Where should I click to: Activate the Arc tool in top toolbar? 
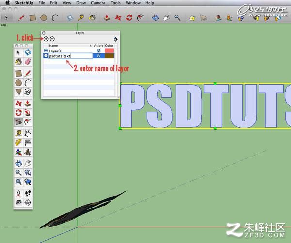(x=55, y=18)
